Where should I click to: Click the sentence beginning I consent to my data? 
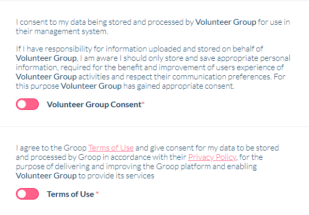[153, 27]
